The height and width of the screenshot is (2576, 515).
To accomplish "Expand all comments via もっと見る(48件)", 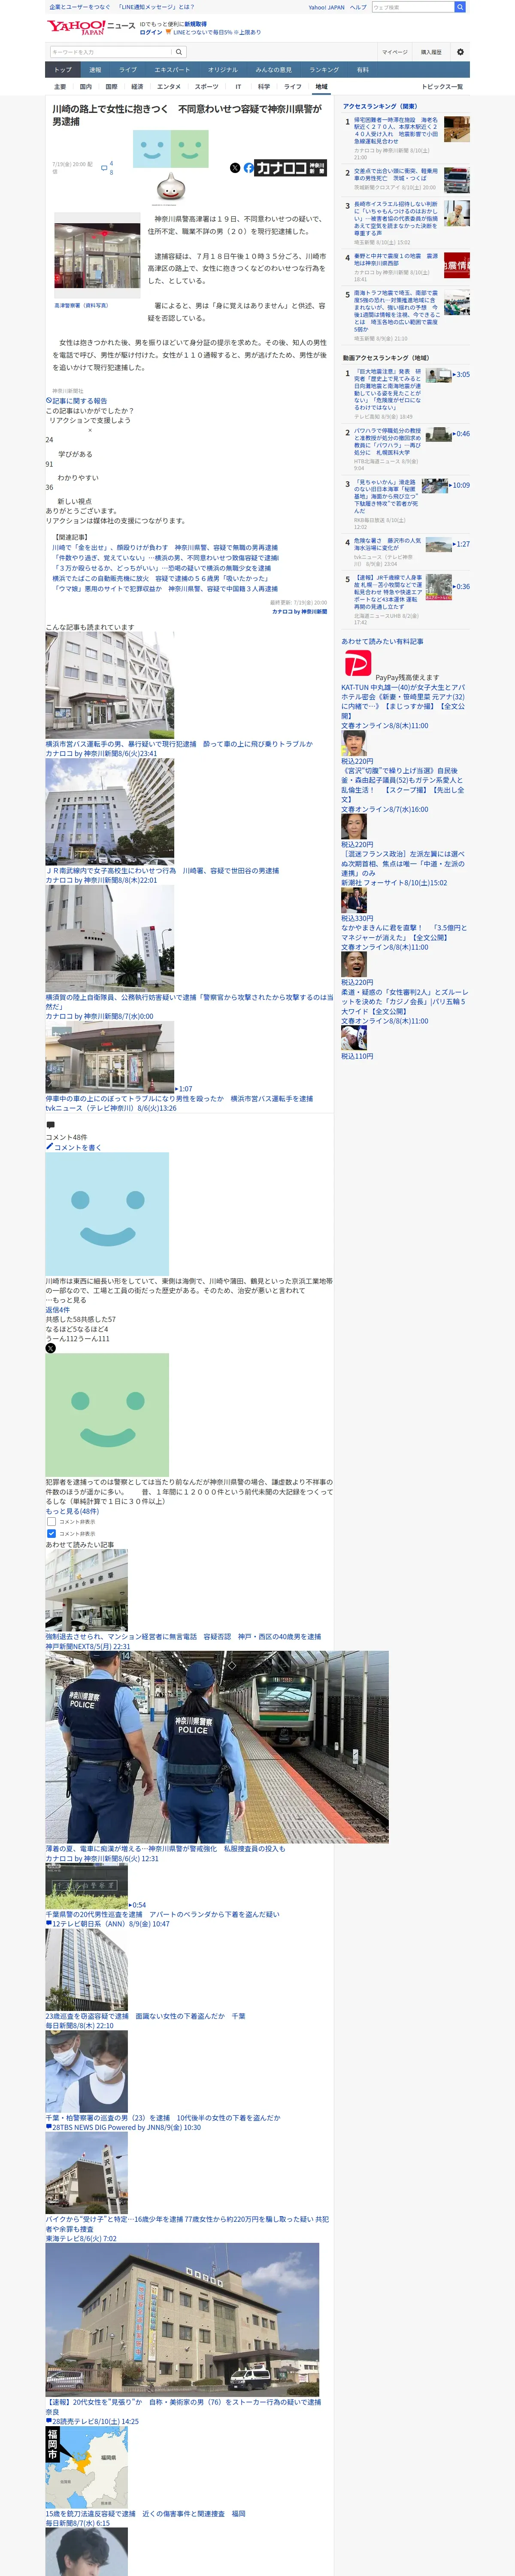I will (x=72, y=1511).
